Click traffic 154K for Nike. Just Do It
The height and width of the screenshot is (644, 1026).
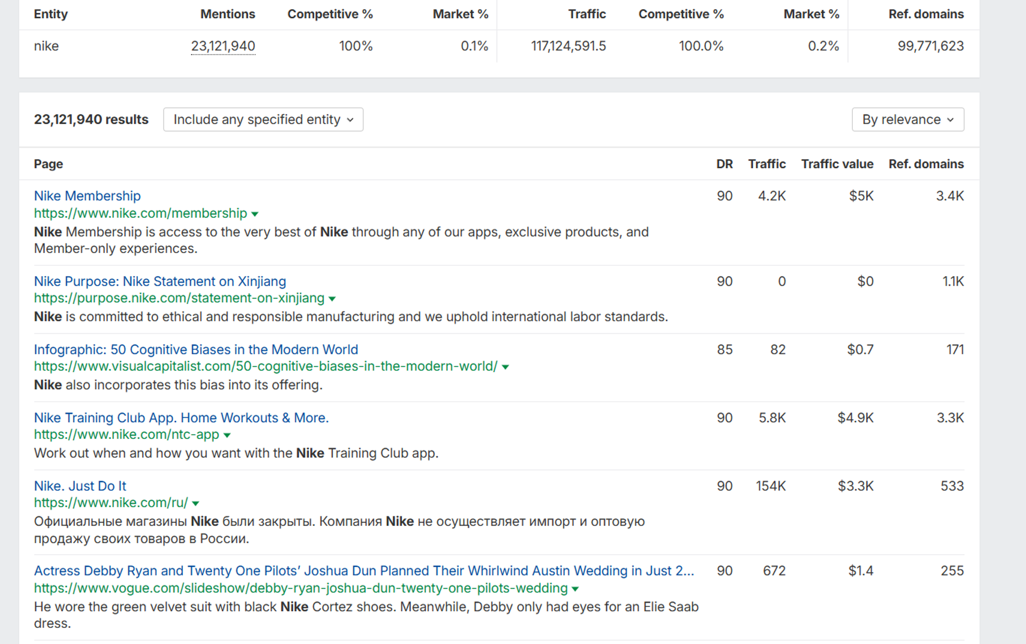[x=771, y=486]
